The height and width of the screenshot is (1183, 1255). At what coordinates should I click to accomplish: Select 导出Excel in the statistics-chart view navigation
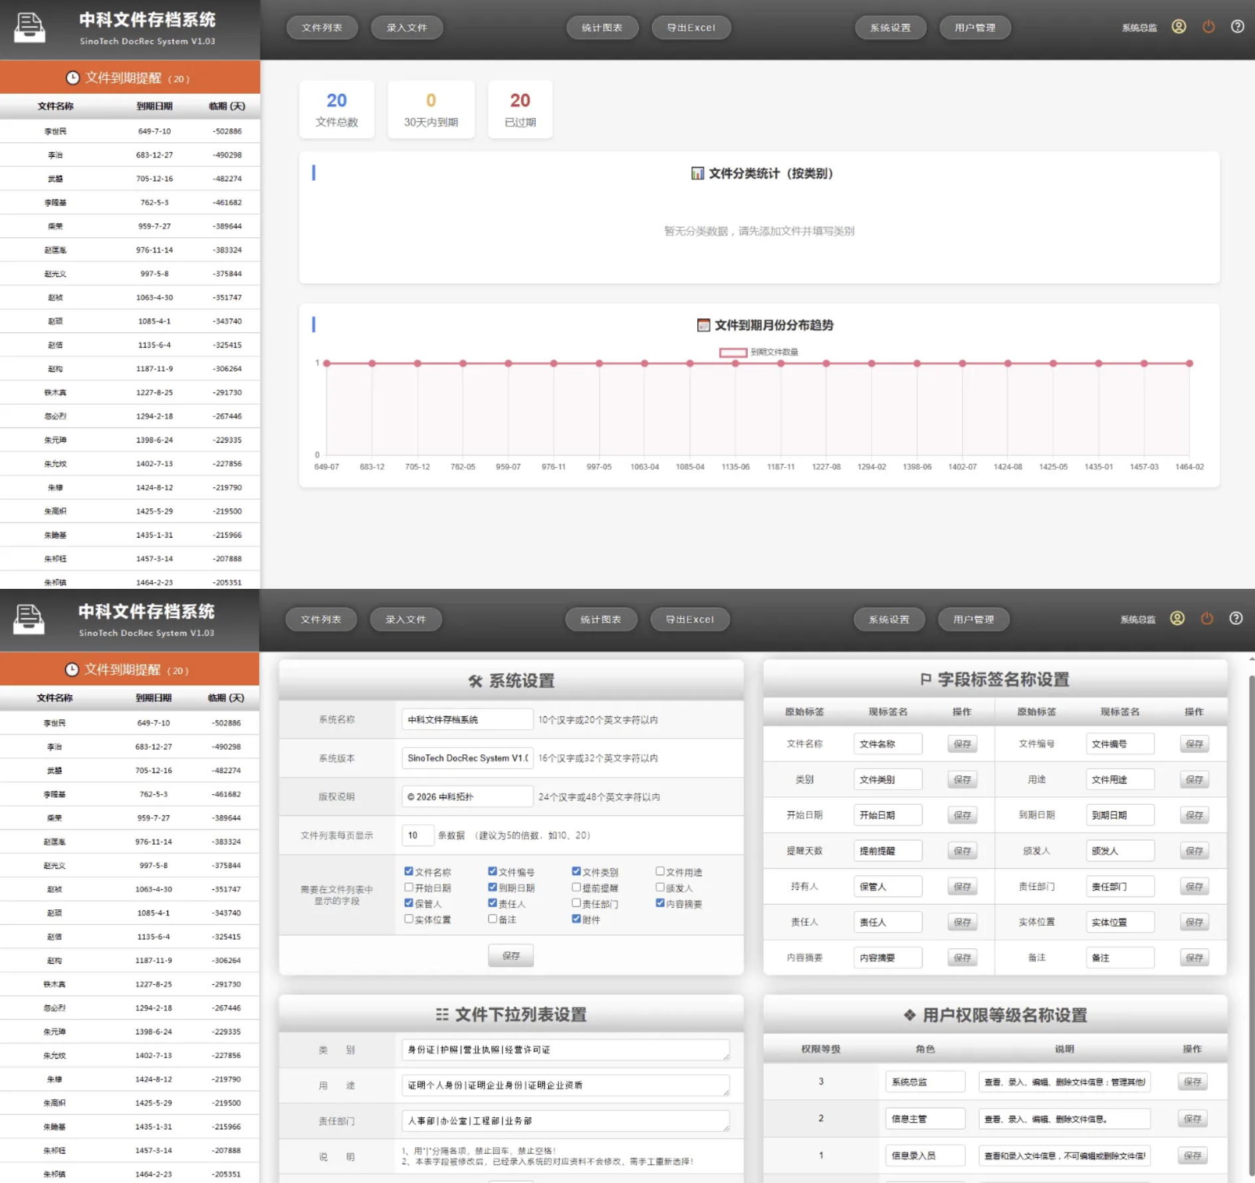691,28
